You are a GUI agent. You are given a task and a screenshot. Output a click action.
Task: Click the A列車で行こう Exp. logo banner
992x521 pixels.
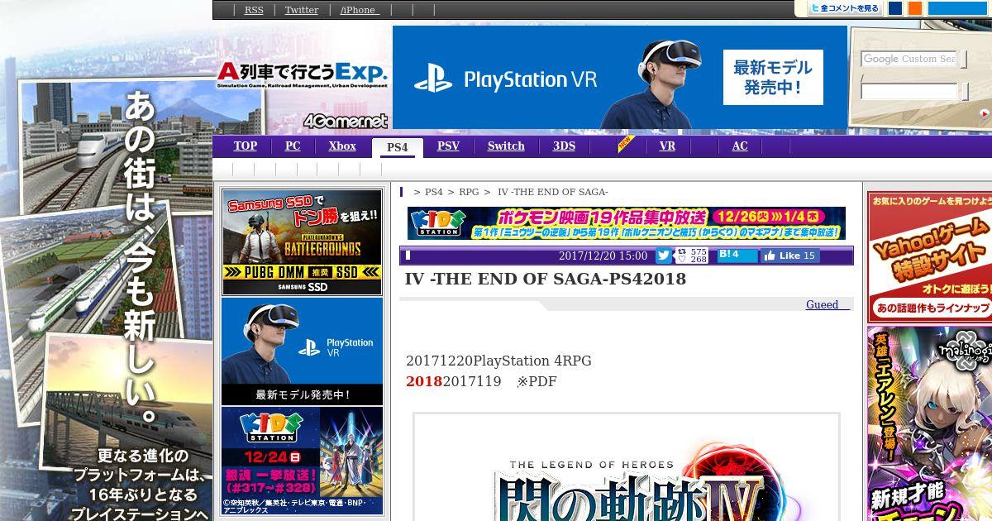tap(303, 74)
